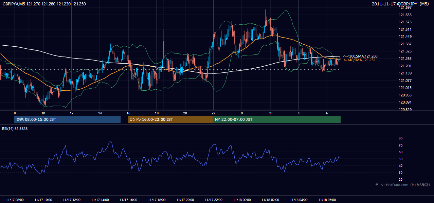Click hour label 4 below price chart
The height and width of the screenshot is (203, 434).
(x=299, y=113)
